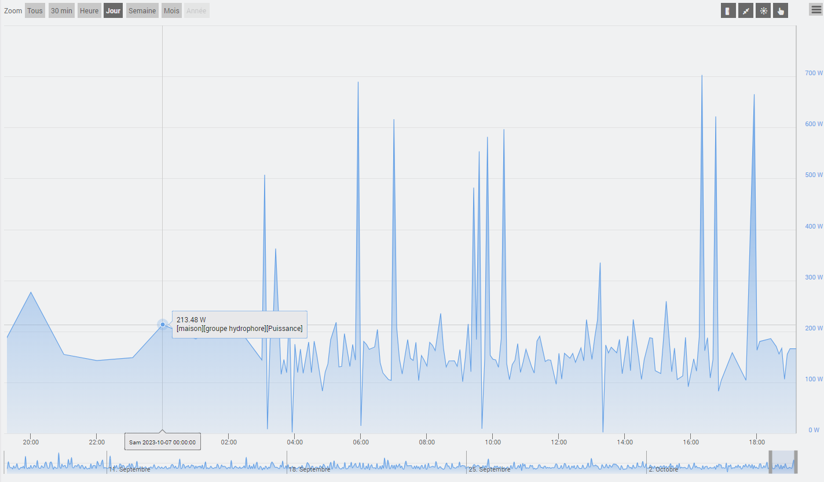Set zoom range to 30 min

[61, 10]
